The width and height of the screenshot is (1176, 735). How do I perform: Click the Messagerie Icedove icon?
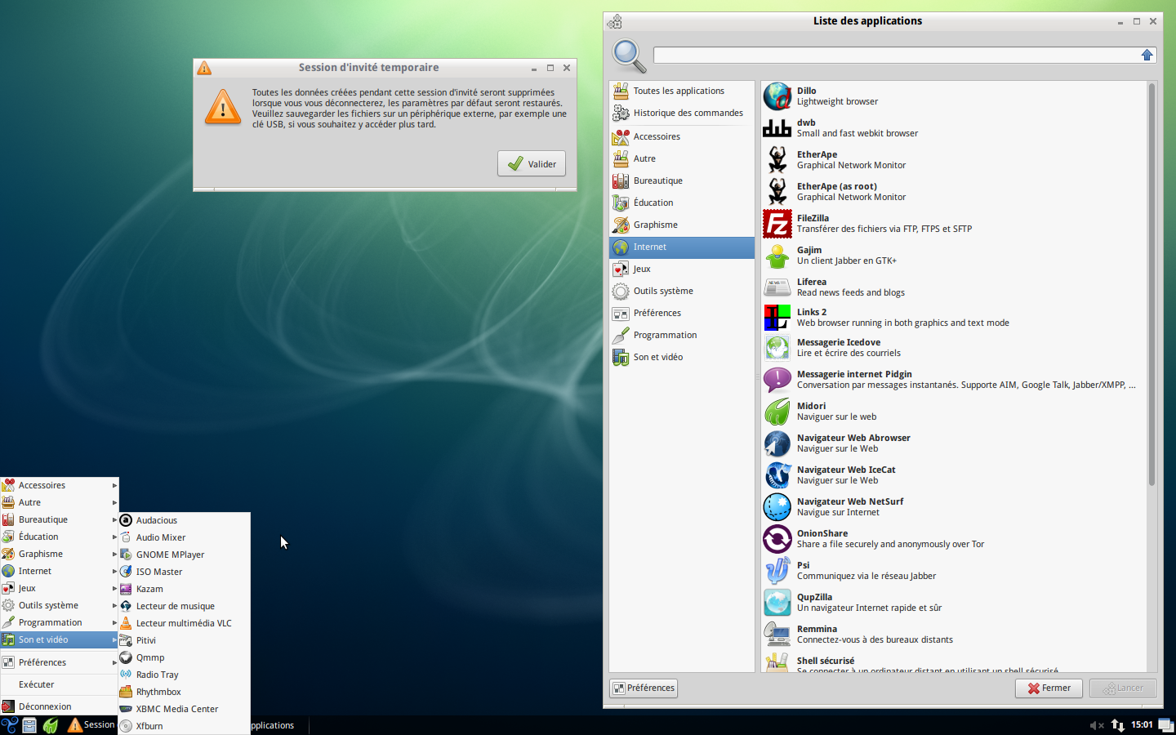777,348
